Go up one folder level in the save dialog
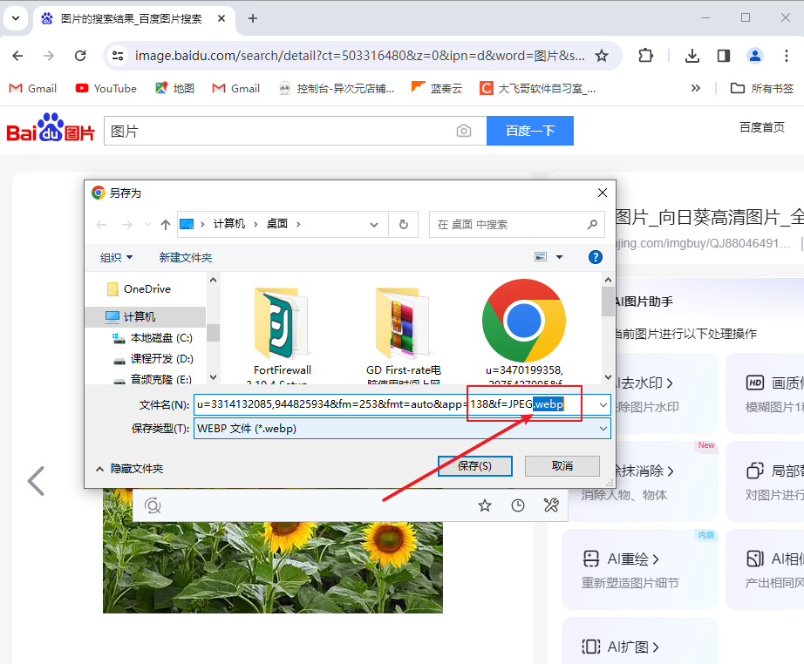Image resolution: width=804 pixels, height=664 pixels. tap(165, 225)
